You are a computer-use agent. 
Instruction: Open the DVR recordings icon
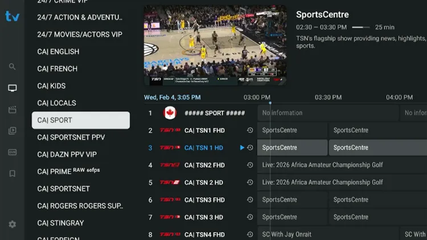(13, 152)
